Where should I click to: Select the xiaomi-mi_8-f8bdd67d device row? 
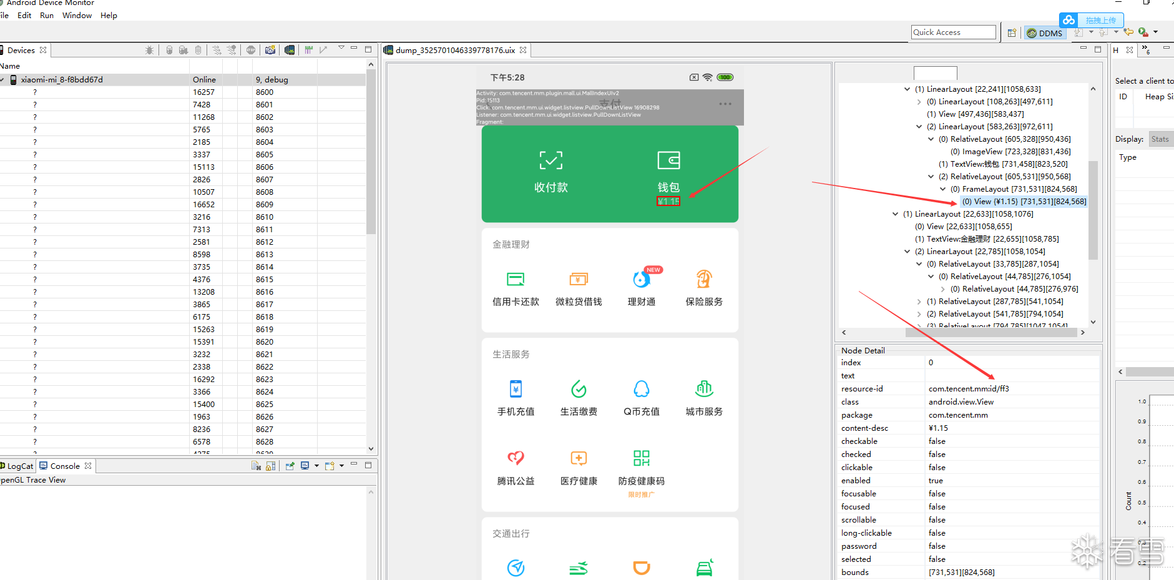(x=183, y=79)
